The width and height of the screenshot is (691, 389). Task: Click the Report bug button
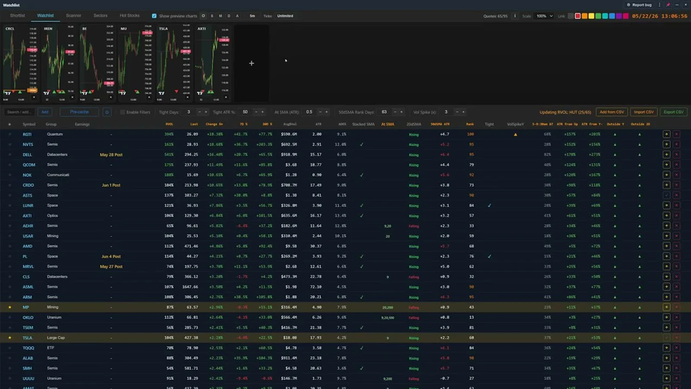tap(639, 5)
